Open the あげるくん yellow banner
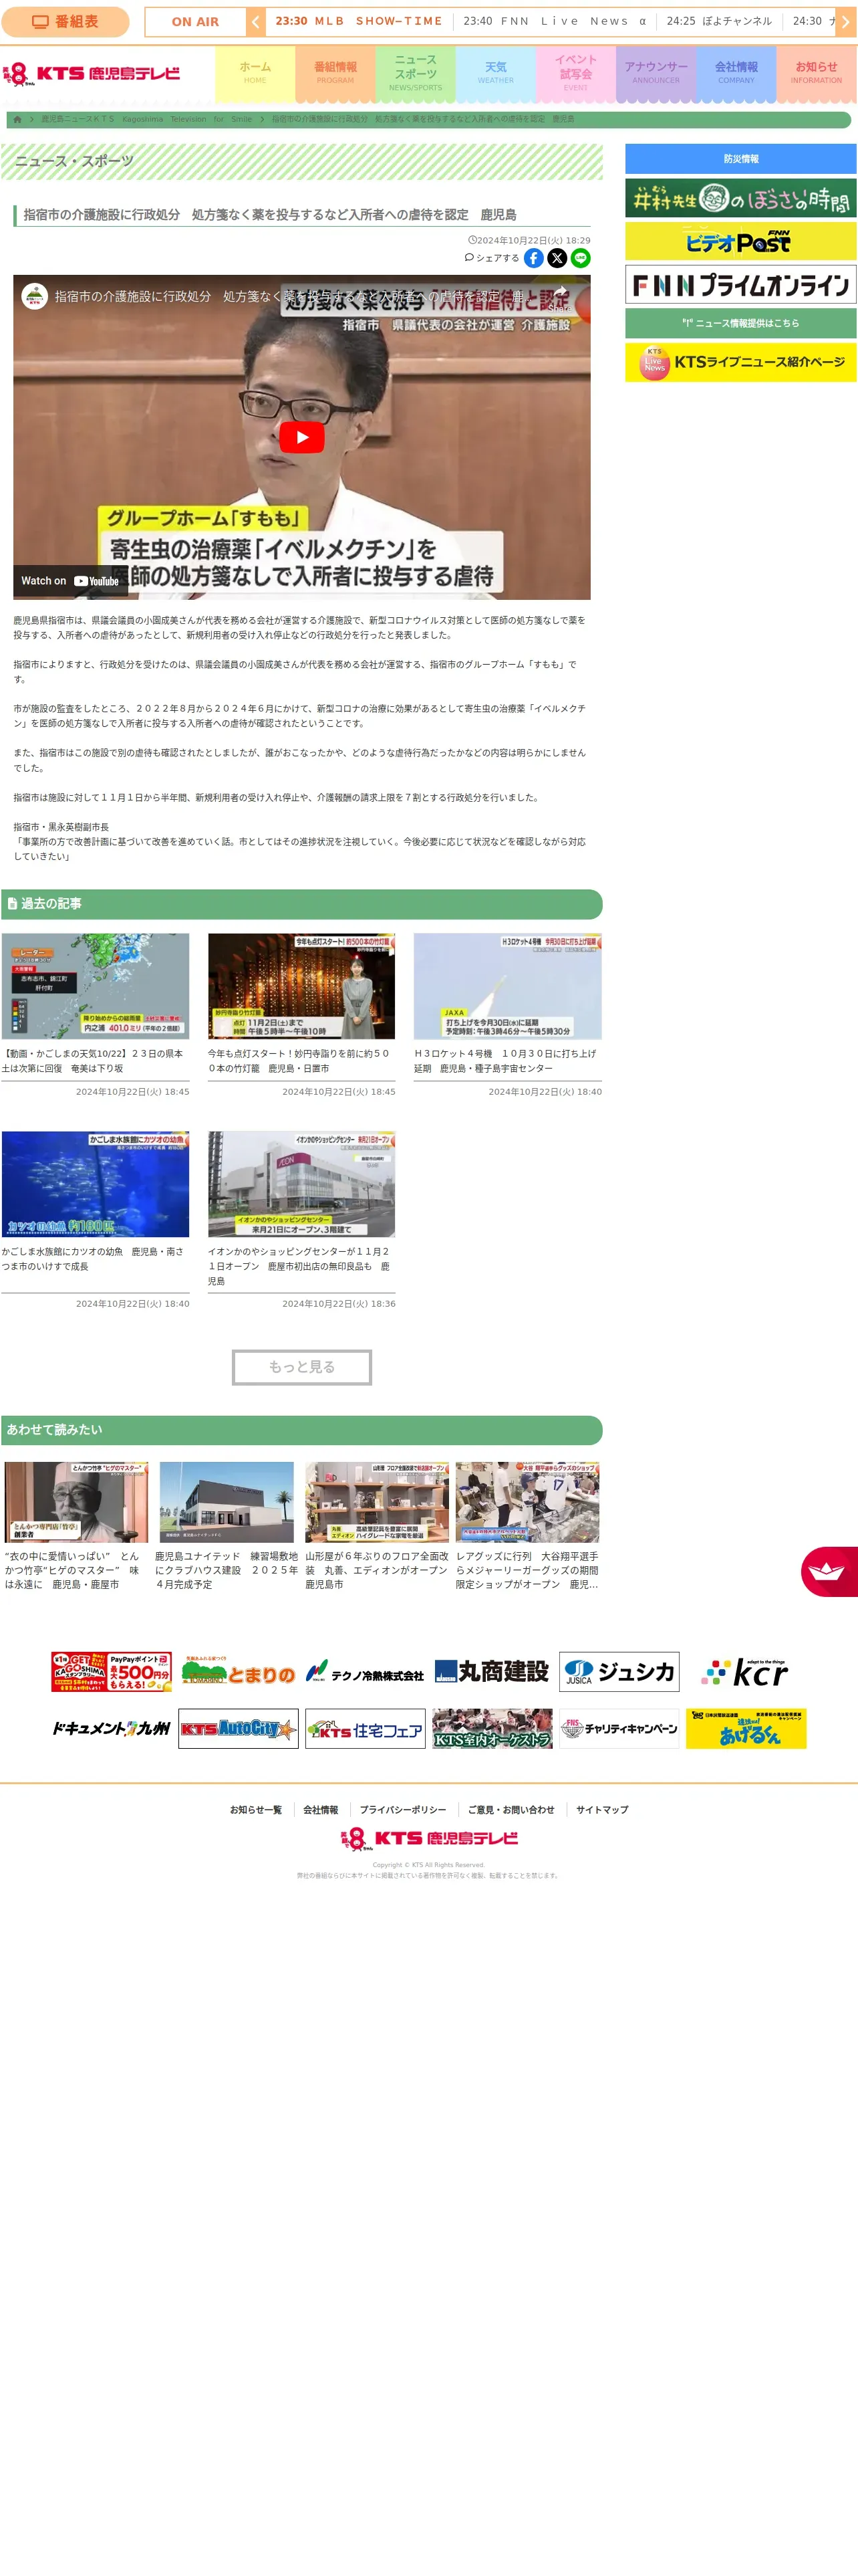 click(x=746, y=1728)
